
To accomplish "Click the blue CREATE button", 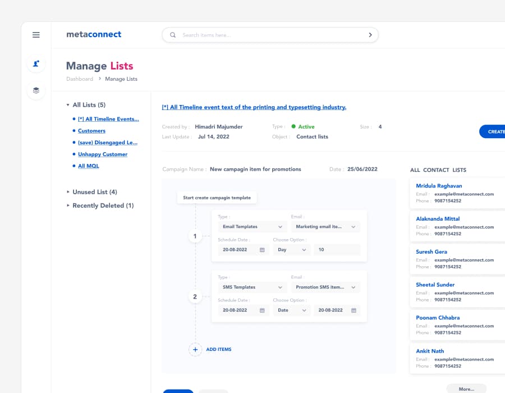I will (492, 132).
